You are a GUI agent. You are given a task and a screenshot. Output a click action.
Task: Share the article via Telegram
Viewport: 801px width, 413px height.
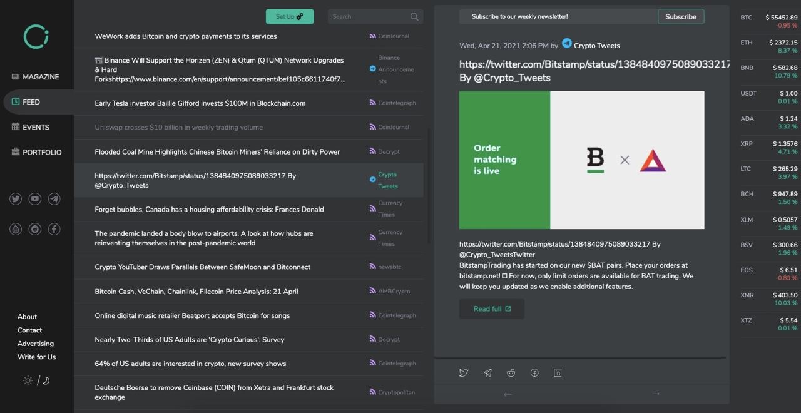(x=487, y=373)
